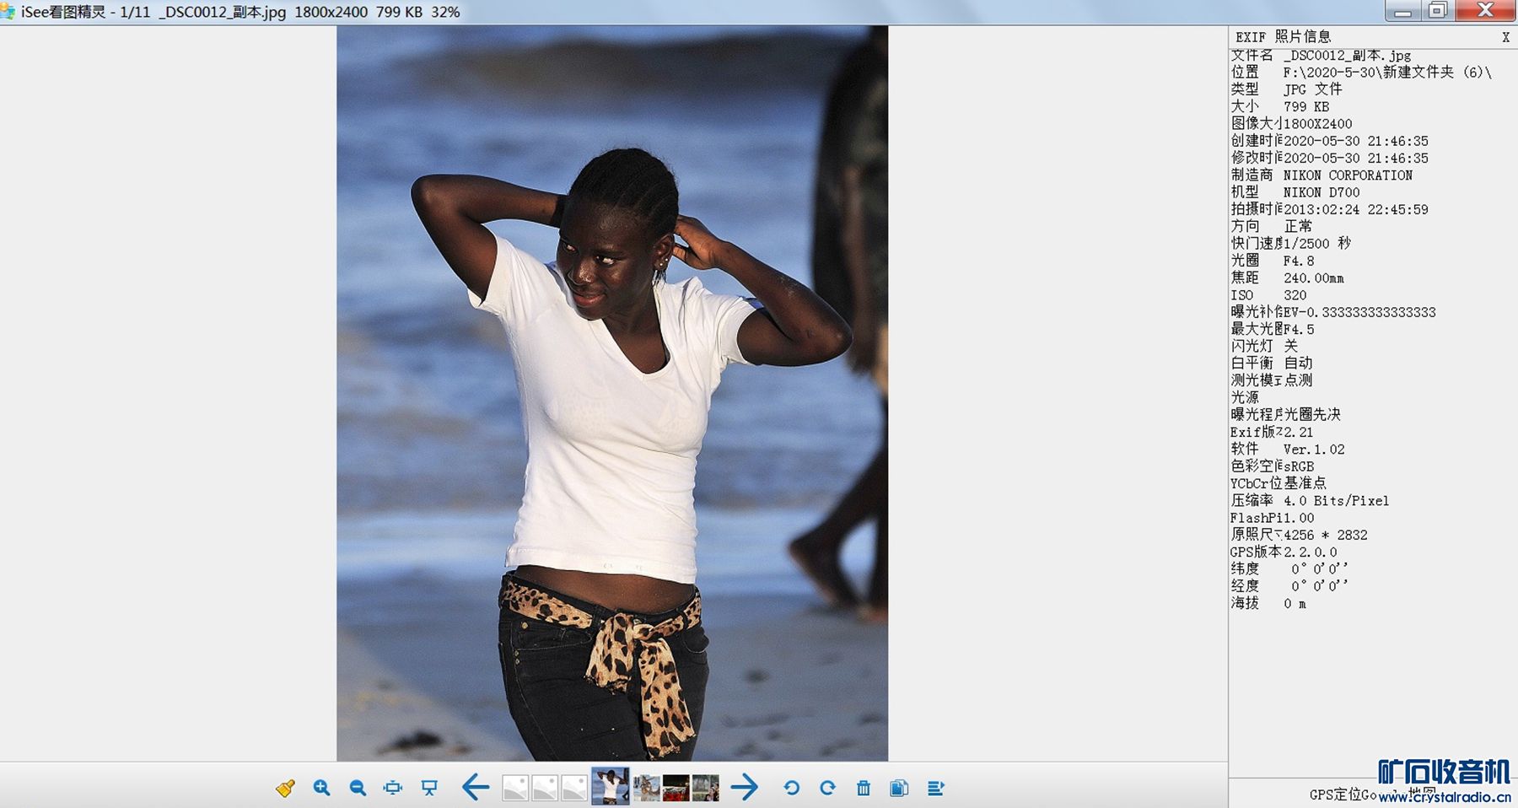1518x808 pixels.
Task: Close the EXIF 照片信息 panel
Action: (x=1505, y=37)
